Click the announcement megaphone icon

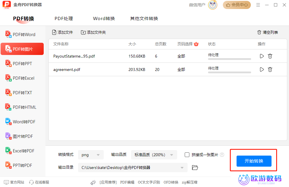click(x=93, y=182)
